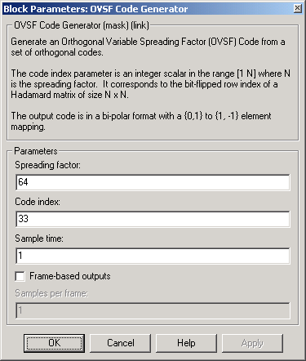Viewport: 306px width, 361px height.
Task: Click the Spreading factor label
Action: [47, 165]
